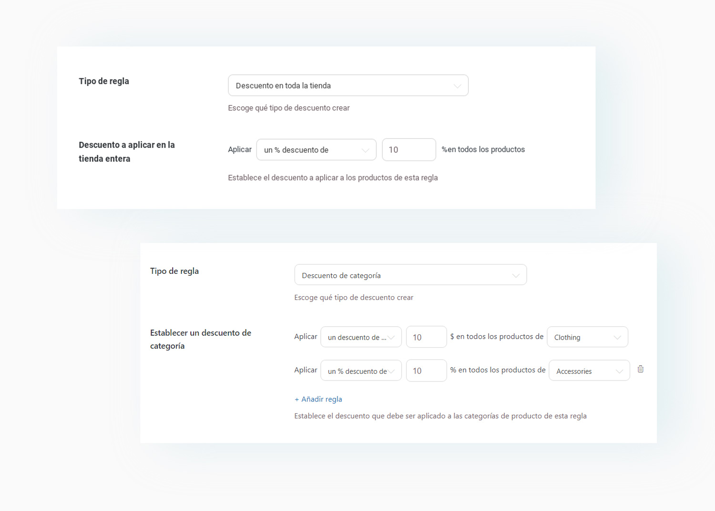This screenshot has height=511, width=715.
Task: Click the chevron arrow in the Clothing selector
Action: (x=617, y=338)
